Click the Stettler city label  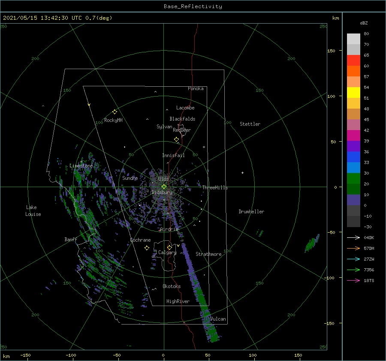pos(250,124)
